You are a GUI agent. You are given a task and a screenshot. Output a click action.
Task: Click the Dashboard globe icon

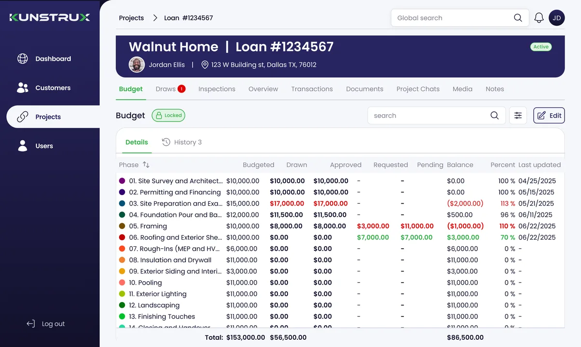pos(23,59)
